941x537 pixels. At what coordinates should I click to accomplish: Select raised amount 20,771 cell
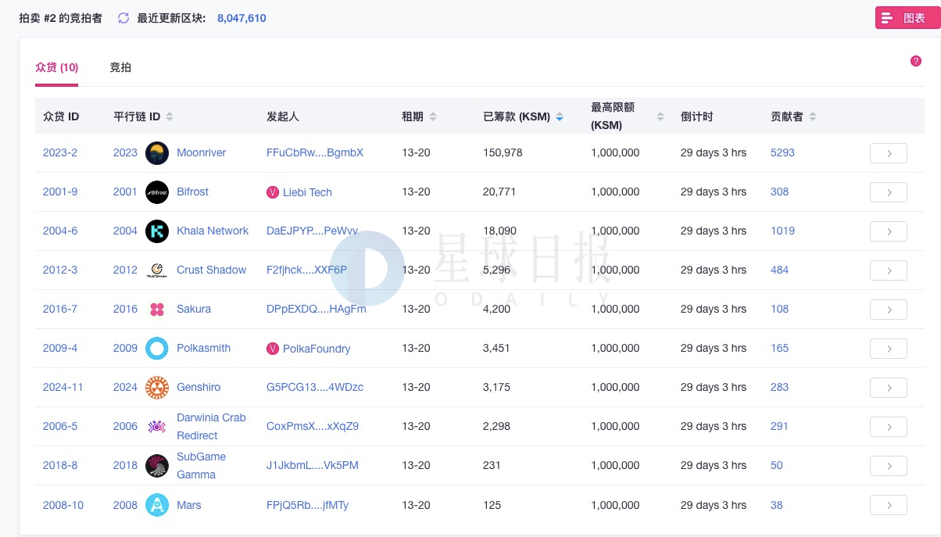click(x=500, y=192)
